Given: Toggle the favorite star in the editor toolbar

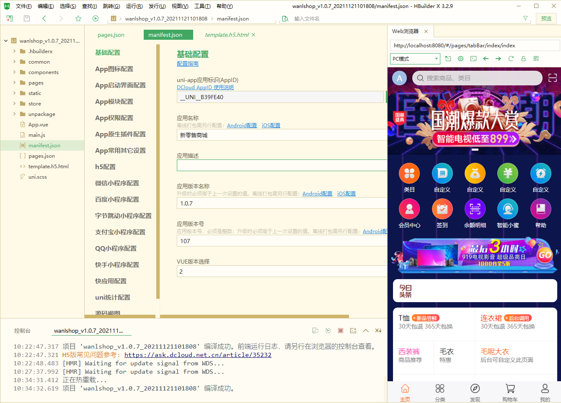Looking at the screenshot, I should pos(78,18).
